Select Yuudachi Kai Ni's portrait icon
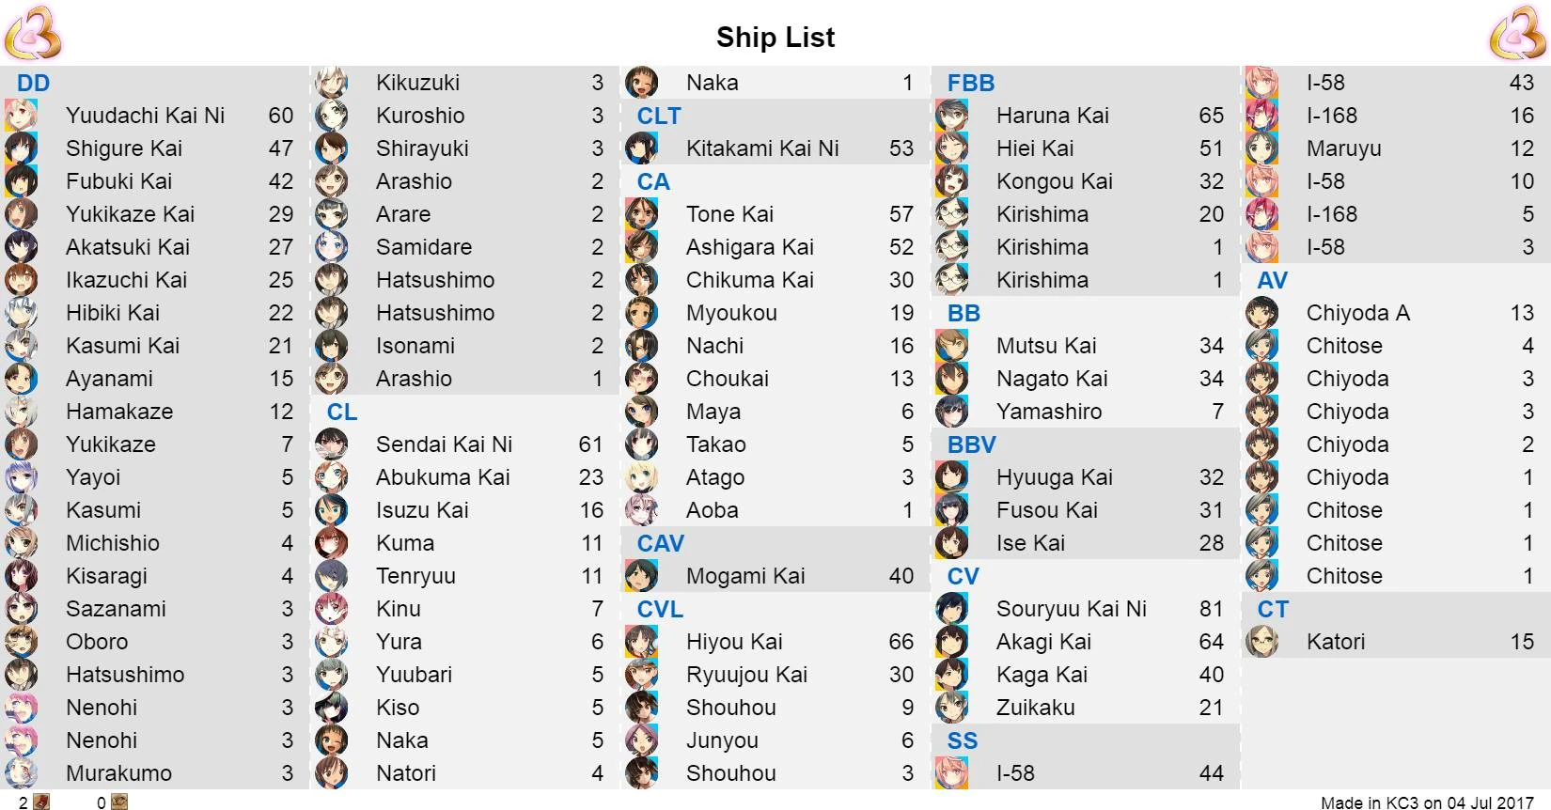This screenshot has height=810, width=1551. coord(21,116)
